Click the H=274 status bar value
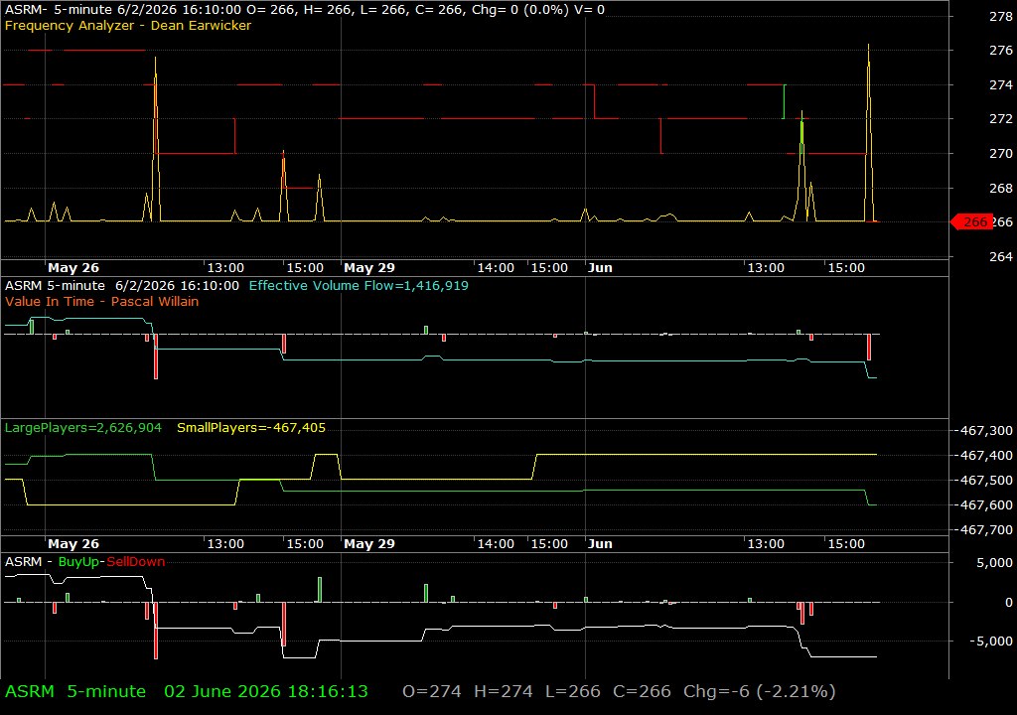The height and width of the screenshot is (715, 1017). tap(504, 691)
